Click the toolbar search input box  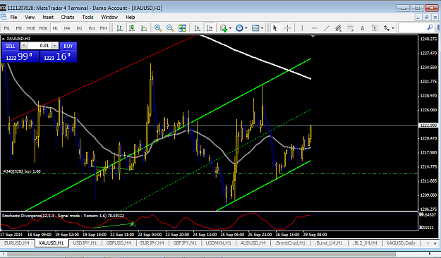pyautogui.click(x=413, y=27)
